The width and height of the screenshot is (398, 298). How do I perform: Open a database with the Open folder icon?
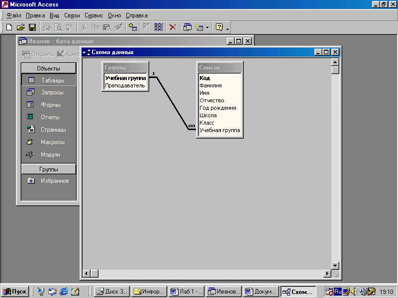tap(21, 27)
